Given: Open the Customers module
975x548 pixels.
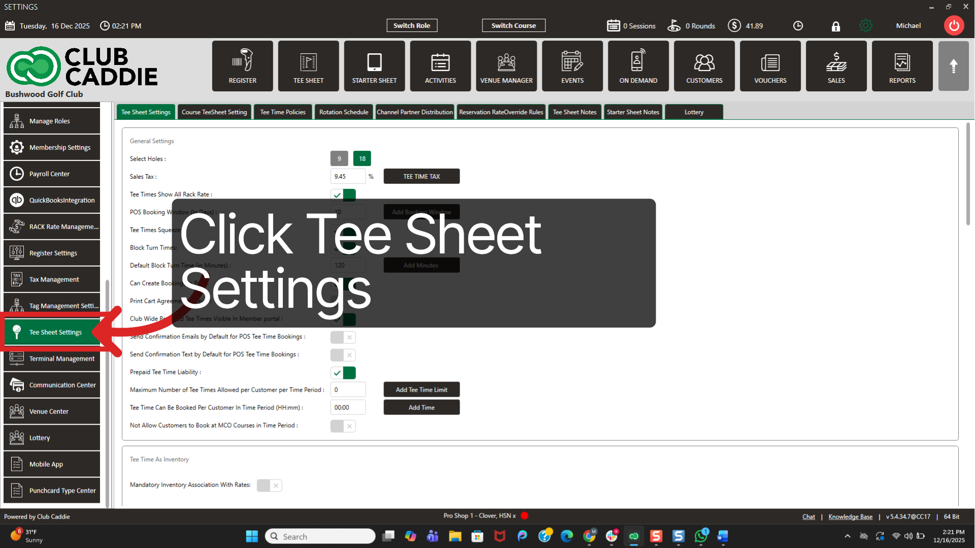Looking at the screenshot, I should [704, 66].
